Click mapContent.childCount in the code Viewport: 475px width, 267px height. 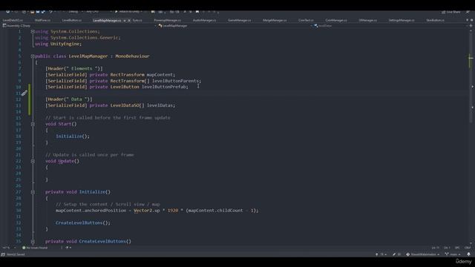pyautogui.click(x=215, y=211)
